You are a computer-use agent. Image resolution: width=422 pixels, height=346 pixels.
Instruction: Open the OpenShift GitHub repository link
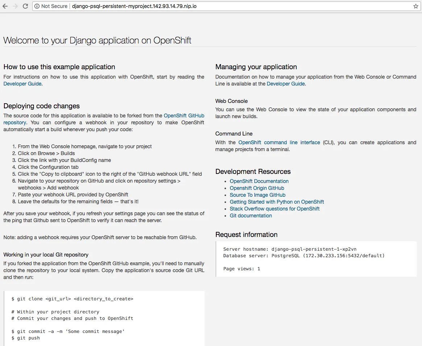click(x=184, y=116)
